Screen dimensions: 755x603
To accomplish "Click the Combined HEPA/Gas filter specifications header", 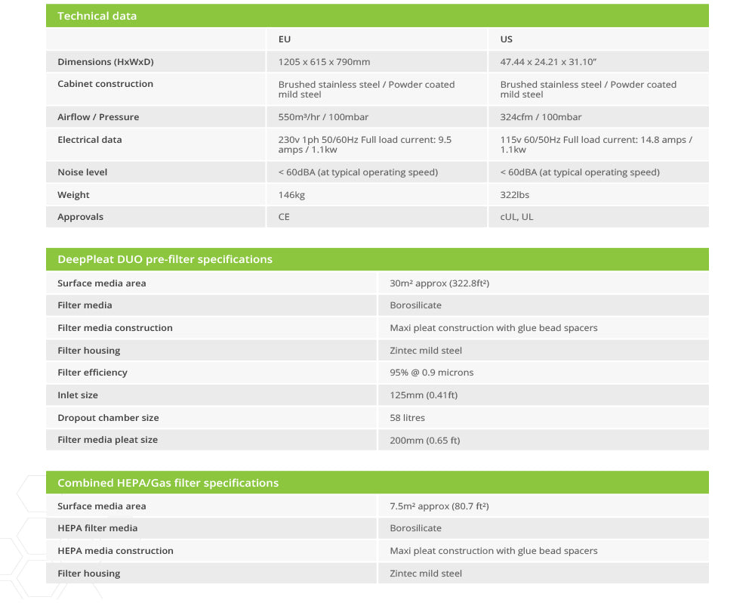I will click(x=168, y=483).
